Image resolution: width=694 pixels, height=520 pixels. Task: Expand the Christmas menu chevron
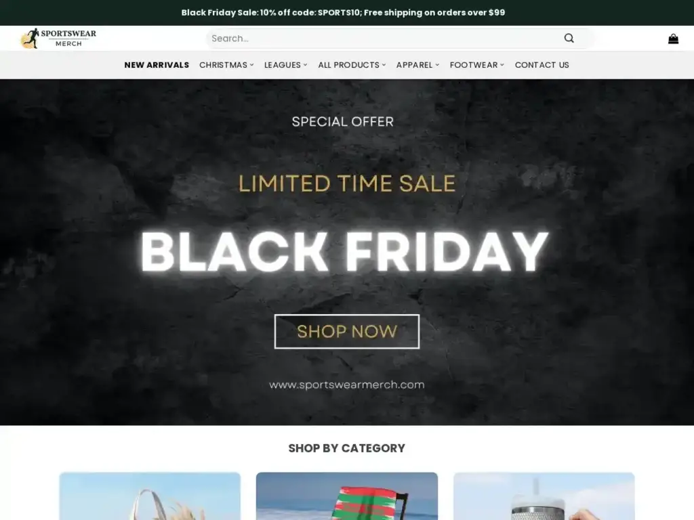click(252, 64)
